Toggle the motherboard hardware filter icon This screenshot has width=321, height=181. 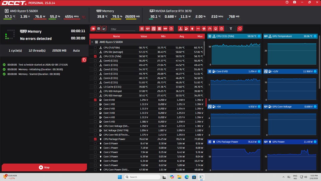(153, 29)
